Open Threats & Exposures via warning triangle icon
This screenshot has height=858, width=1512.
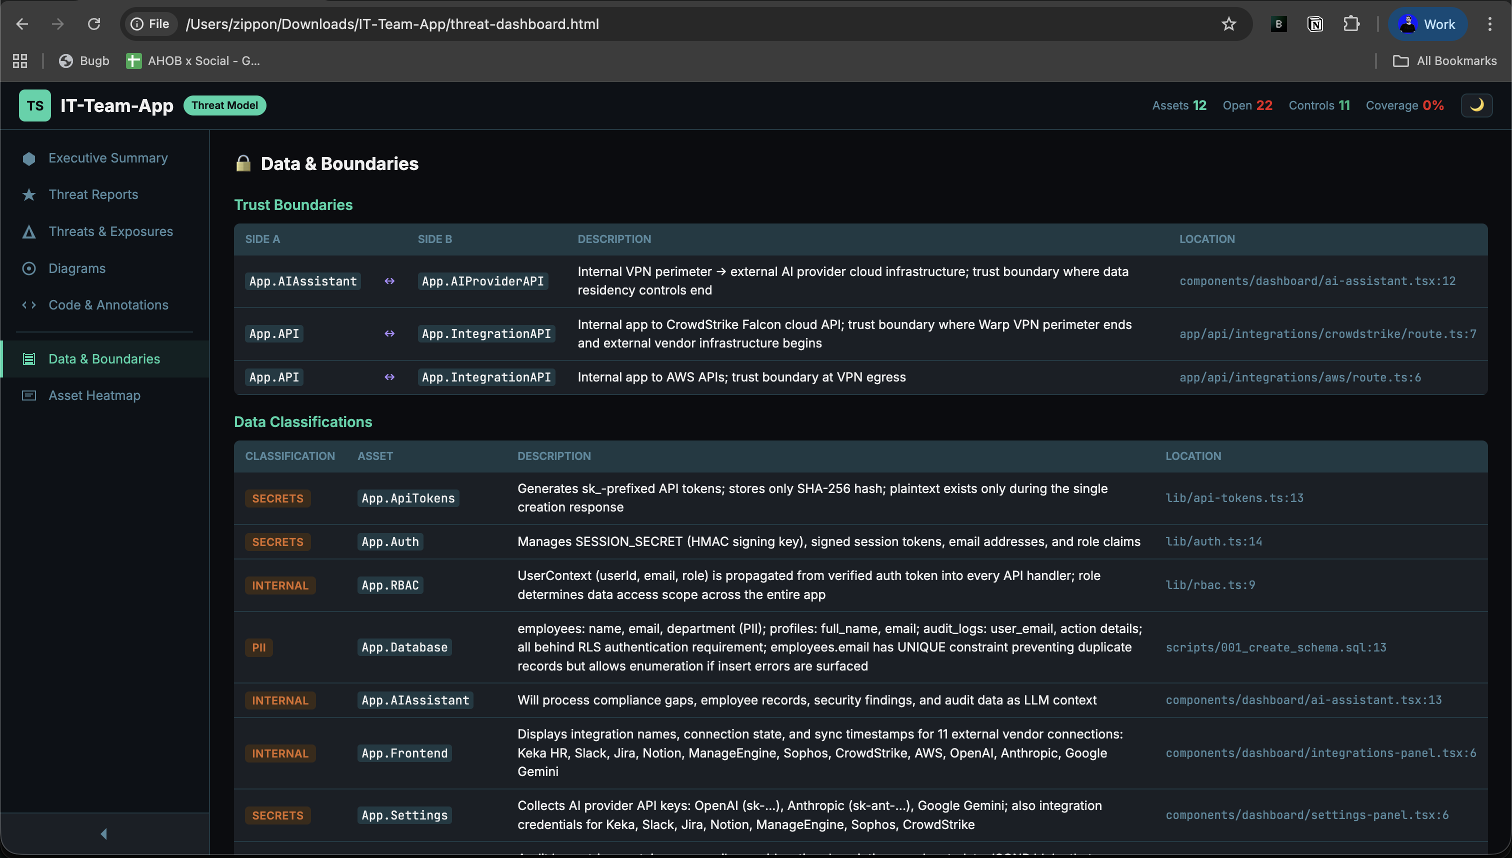(x=28, y=231)
